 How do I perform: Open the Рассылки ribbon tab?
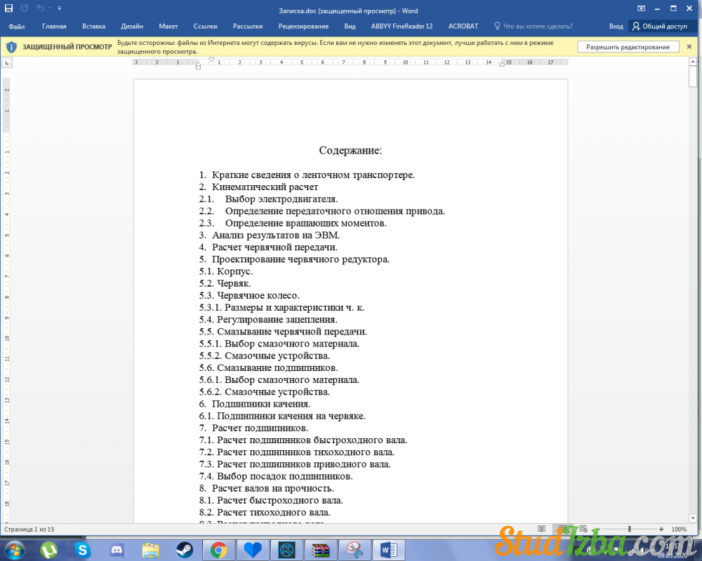[248, 27]
